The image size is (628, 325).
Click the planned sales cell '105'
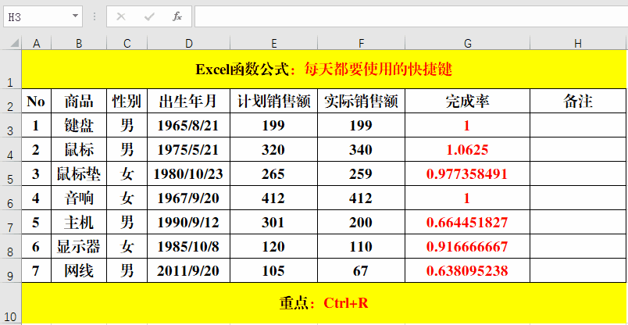[274, 271]
